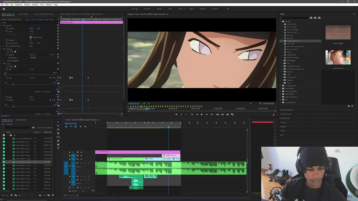This screenshot has height=201, width=358.
Task: Open the Essential Graphics panel
Action: (287, 110)
